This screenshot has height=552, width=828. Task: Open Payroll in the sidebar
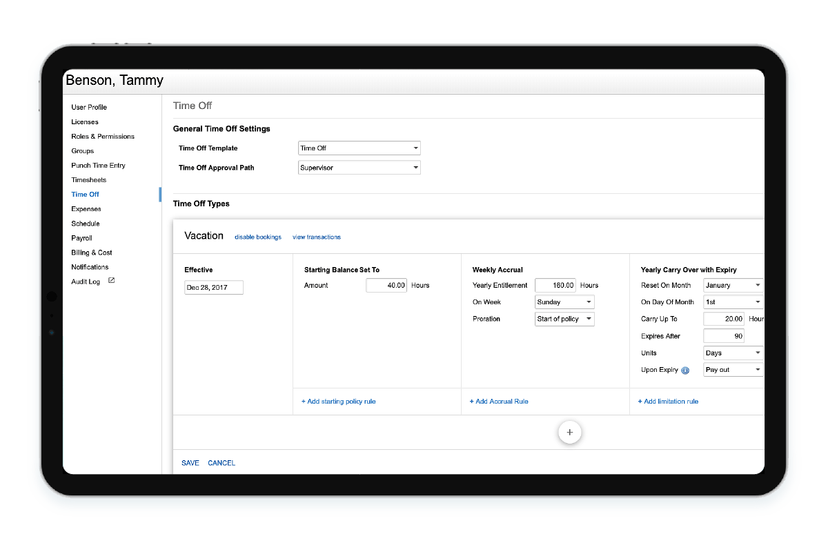(x=81, y=238)
